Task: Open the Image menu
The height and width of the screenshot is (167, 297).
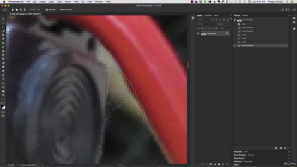Action: click(x=42, y=2)
